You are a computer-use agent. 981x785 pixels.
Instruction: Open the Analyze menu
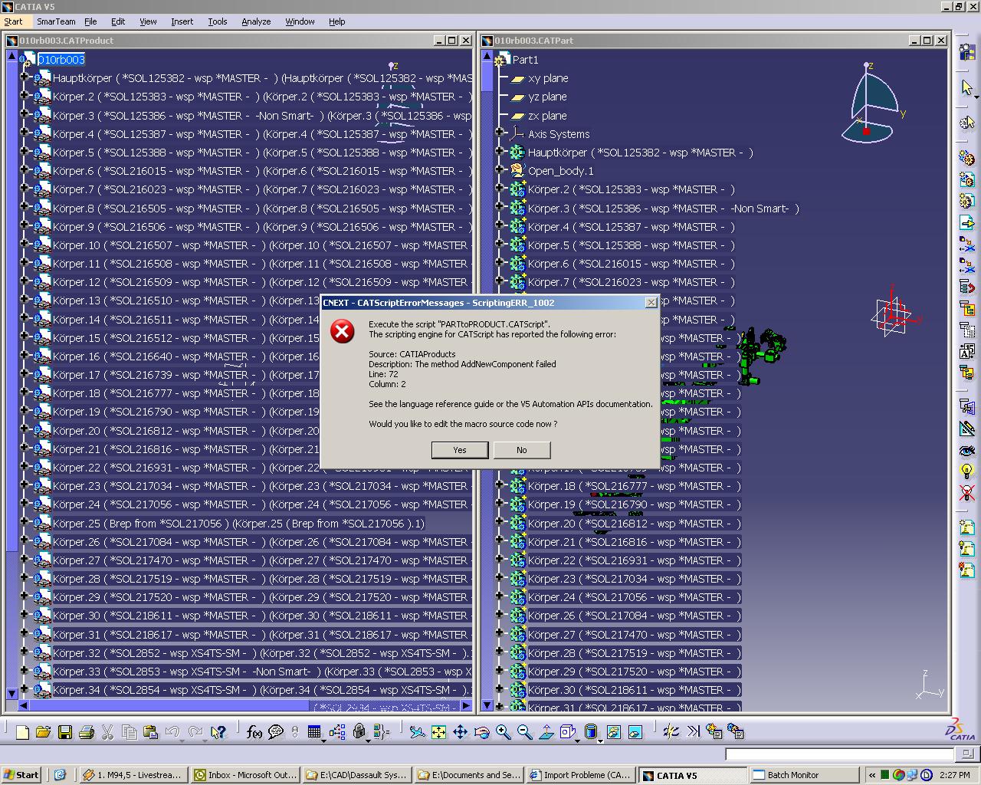point(256,21)
